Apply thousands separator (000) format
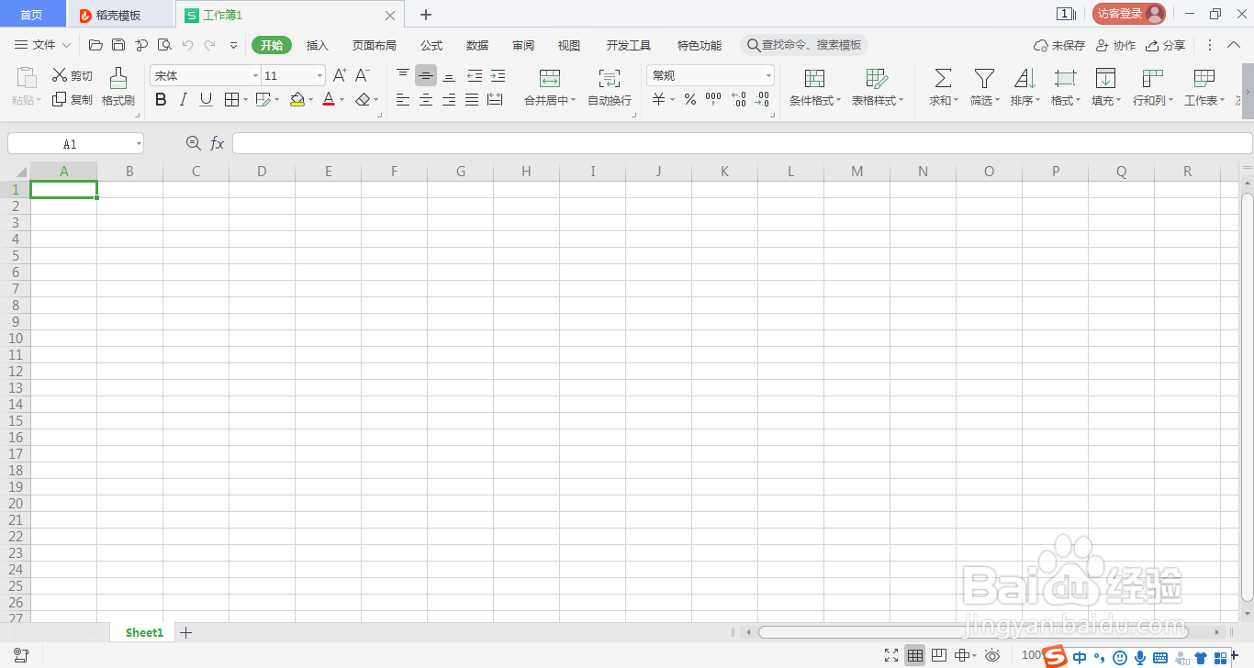This screenshot has width=1254, height=668. pyautogui.click(x=713, y=99)
